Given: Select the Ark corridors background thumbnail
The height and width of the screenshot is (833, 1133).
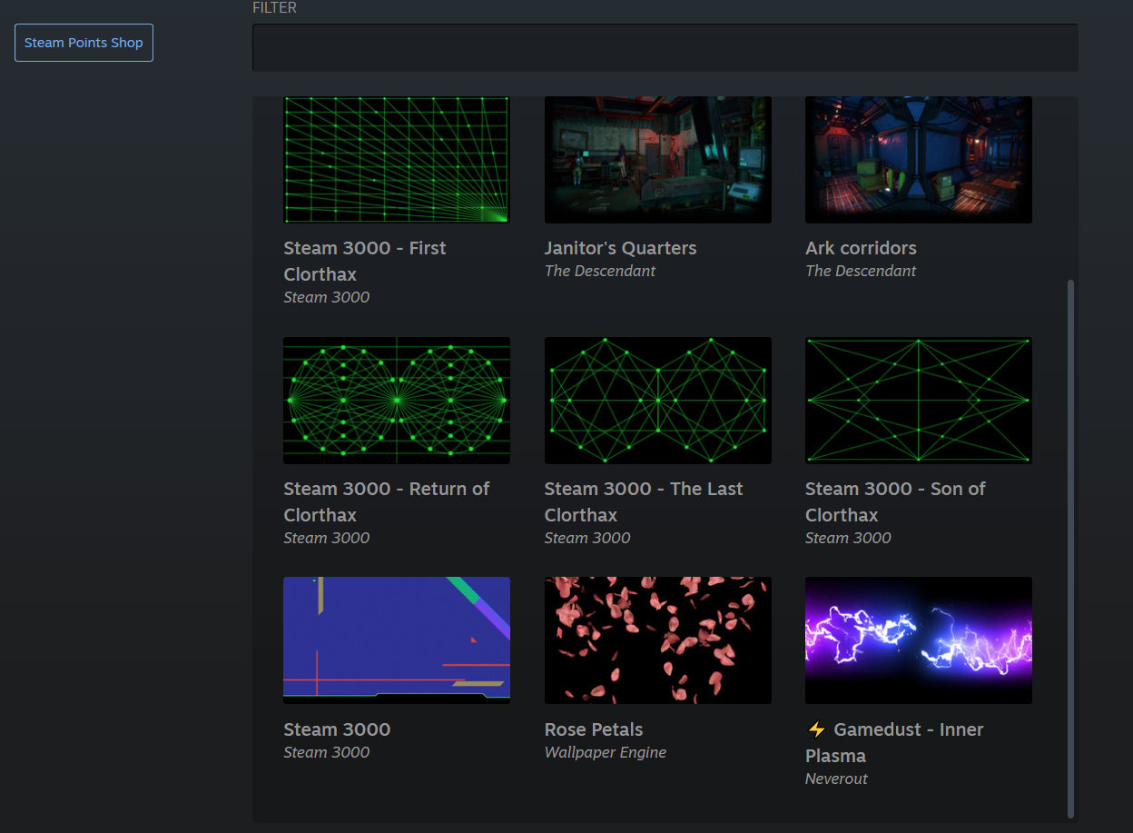Looking at the screenshot, I should coord(919,160).
